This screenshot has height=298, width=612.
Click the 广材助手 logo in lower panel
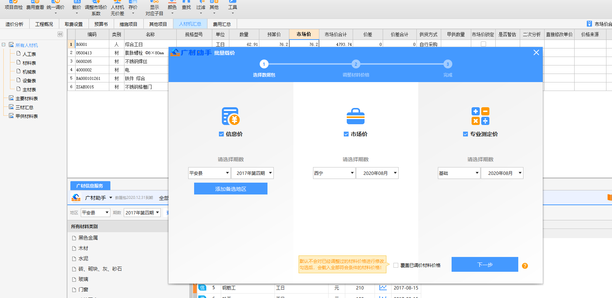tap(76, 198)
